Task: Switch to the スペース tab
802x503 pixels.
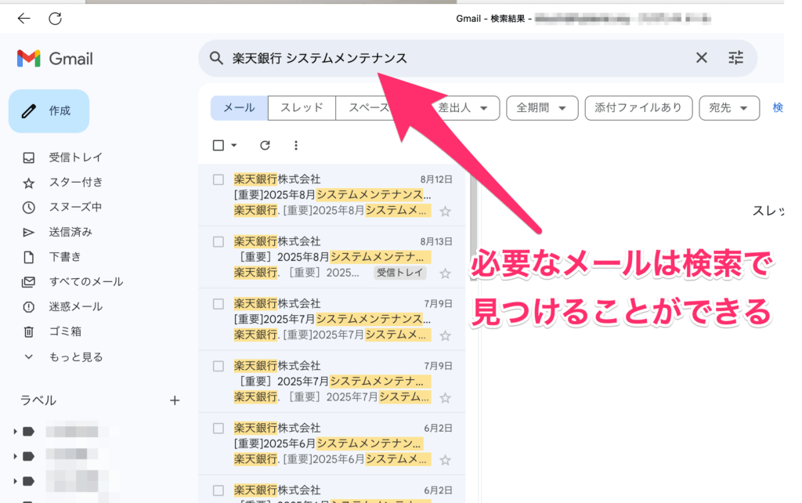Action: coord(370,108)
